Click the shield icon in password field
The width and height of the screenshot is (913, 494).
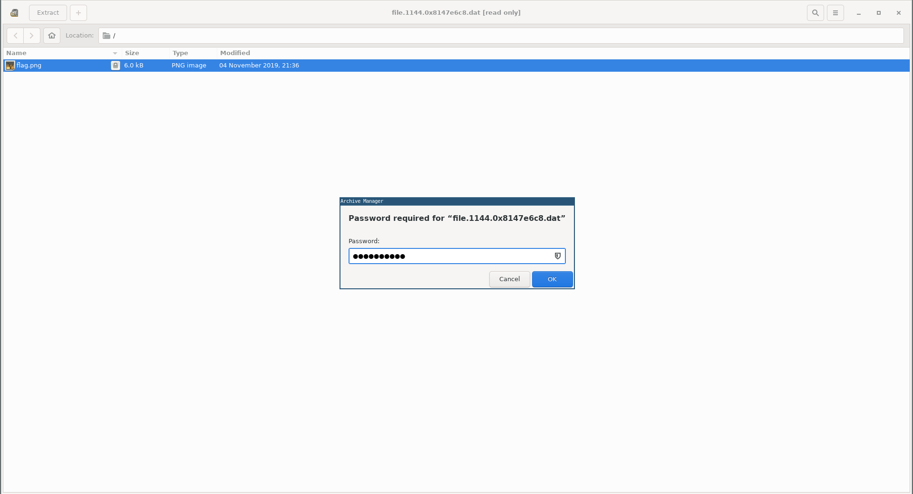coord(558,256)
